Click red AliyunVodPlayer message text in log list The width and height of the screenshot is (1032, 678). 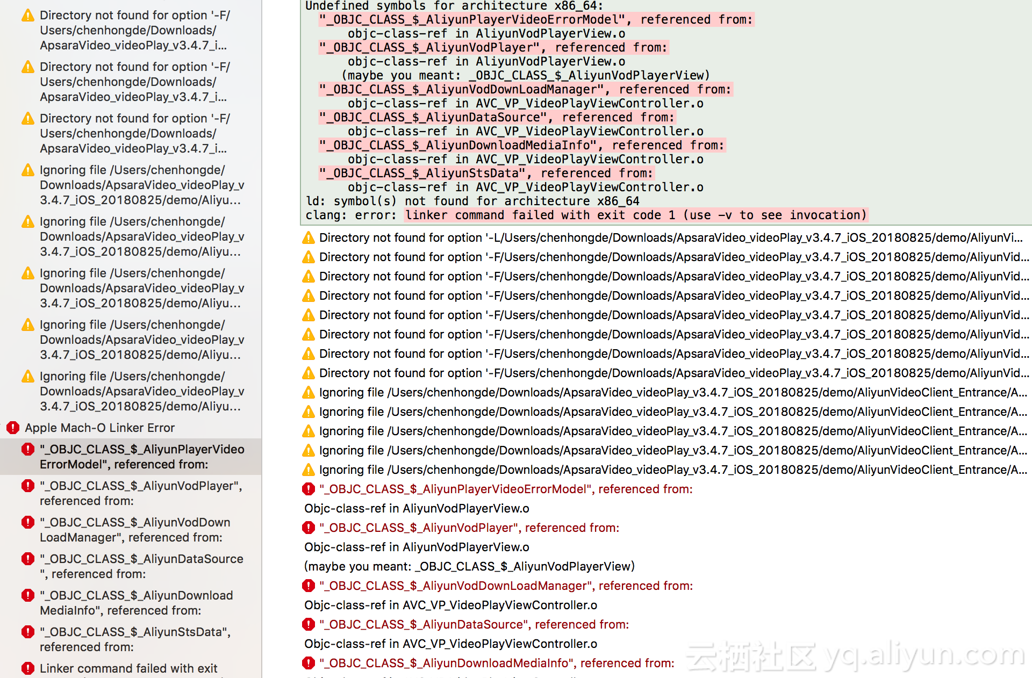click(x=469, y=528)
